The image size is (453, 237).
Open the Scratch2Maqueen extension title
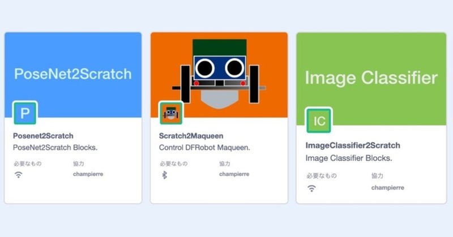click(x=191, y=136)
